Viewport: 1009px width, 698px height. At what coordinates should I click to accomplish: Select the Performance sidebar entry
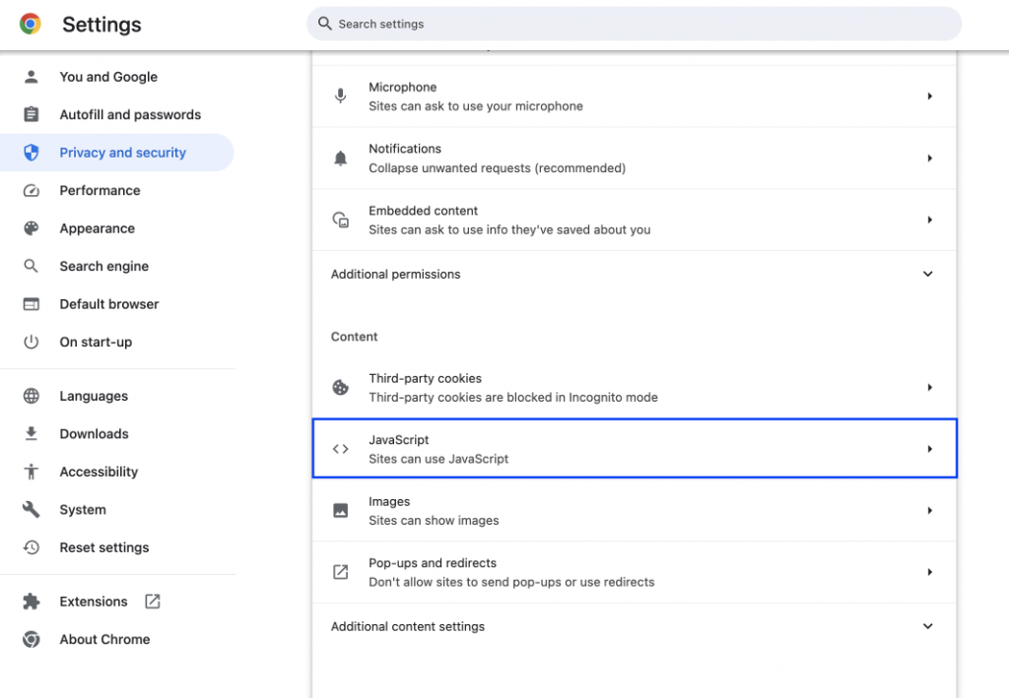[100, 190]
